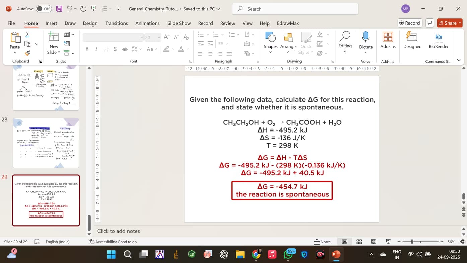467x263 pixels.
Task: Open the EdrawMax tab
Action: pos(287,23)
